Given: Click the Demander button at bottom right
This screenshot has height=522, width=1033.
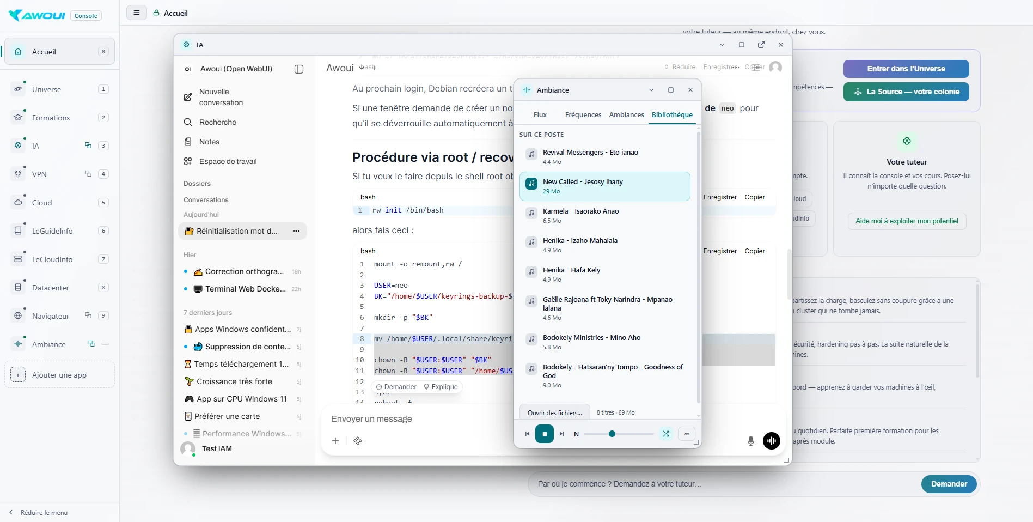Looking at the screenshot, I should coord(949,484).
